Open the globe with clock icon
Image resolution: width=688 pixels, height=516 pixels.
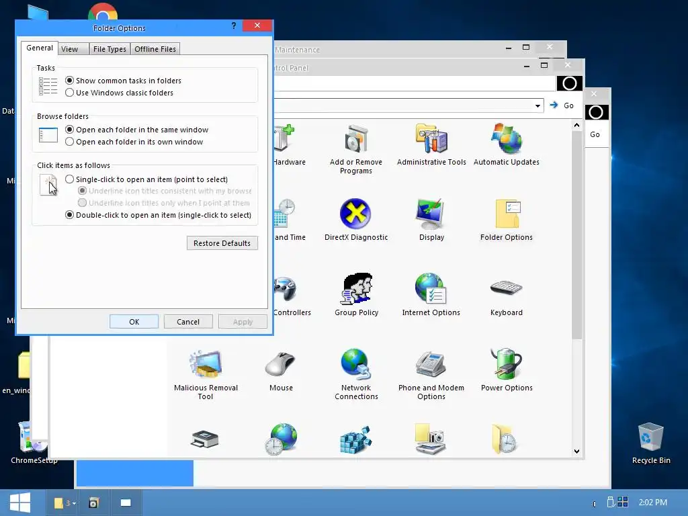(x=282, y=439)
